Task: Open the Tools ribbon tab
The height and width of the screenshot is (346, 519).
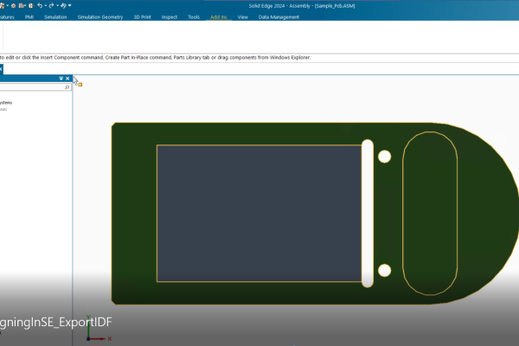Action: click(x=194, y=16)
